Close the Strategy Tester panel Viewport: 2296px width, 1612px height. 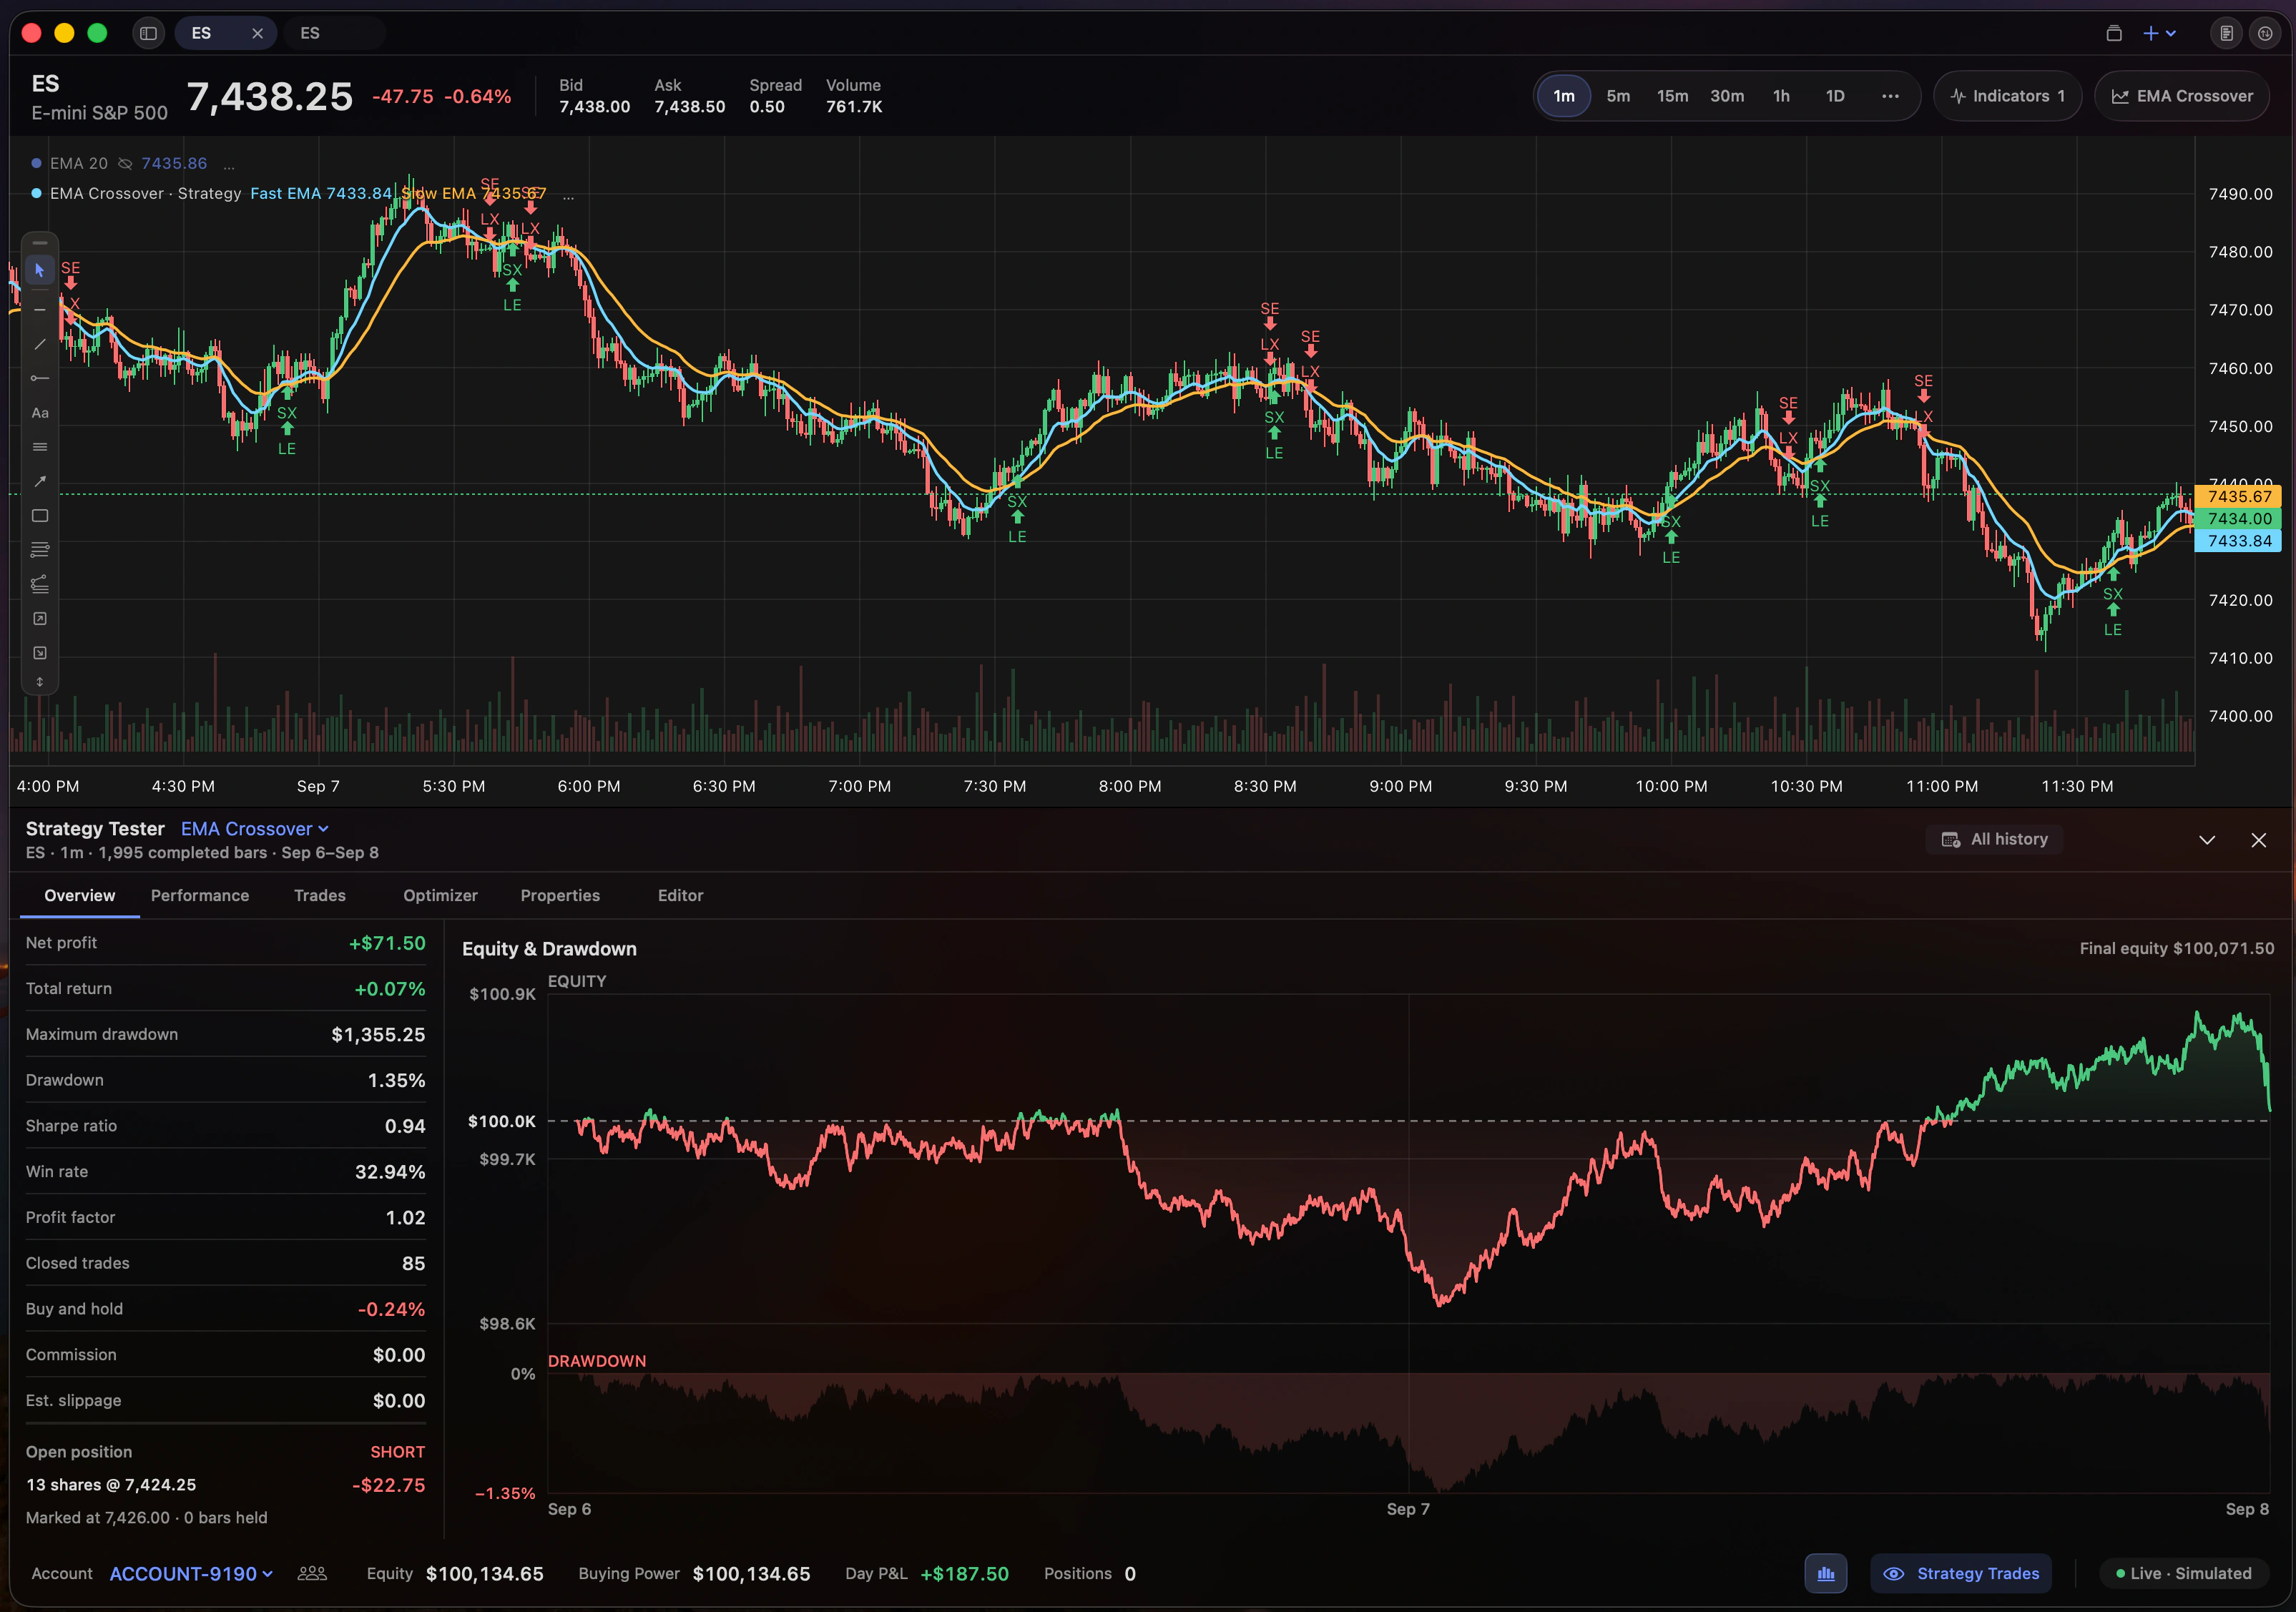click(2258, 840)
